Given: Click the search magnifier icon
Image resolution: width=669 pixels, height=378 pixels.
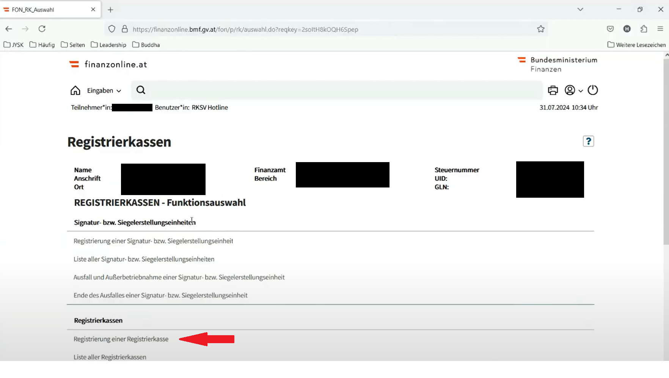Looking at the screenshot, I should (x=141, y=90).
